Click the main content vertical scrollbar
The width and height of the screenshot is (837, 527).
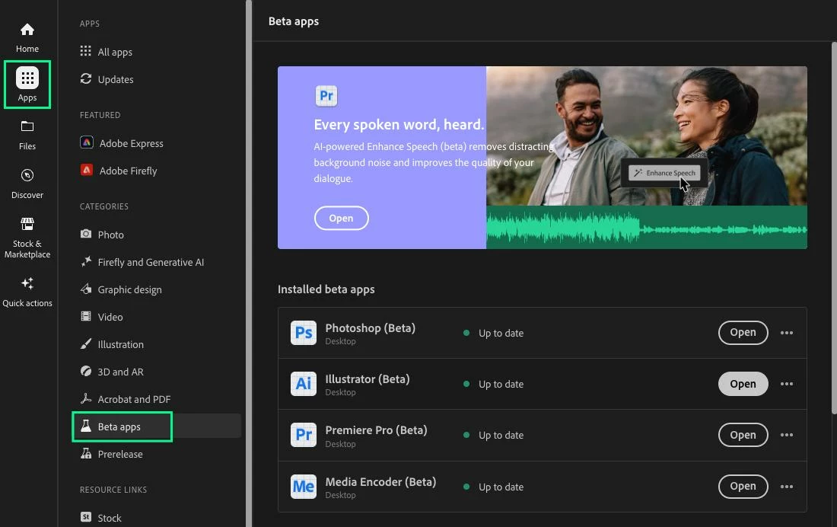(834, 227)
